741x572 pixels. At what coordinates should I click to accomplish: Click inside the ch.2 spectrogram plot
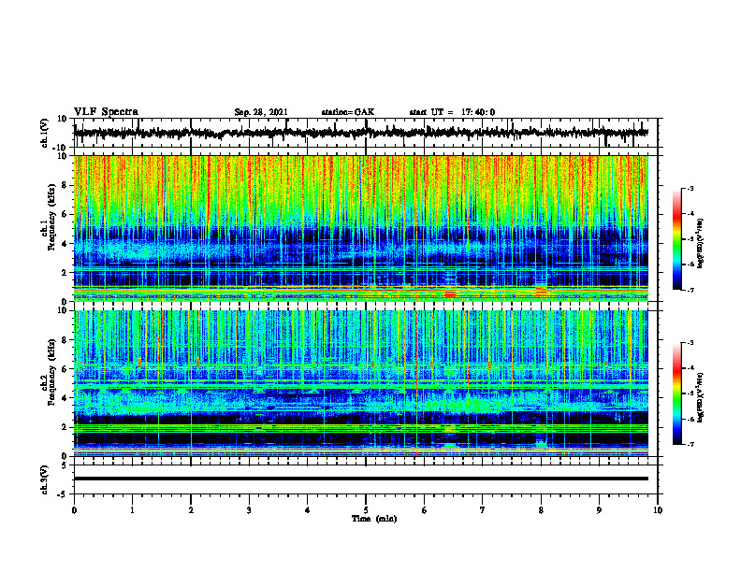pyautogui.click(x=360, y=383)
